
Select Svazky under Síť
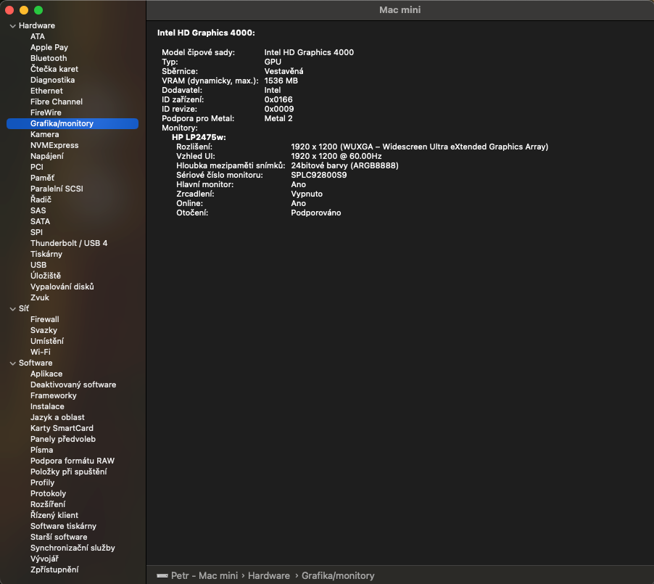(44, 330)
